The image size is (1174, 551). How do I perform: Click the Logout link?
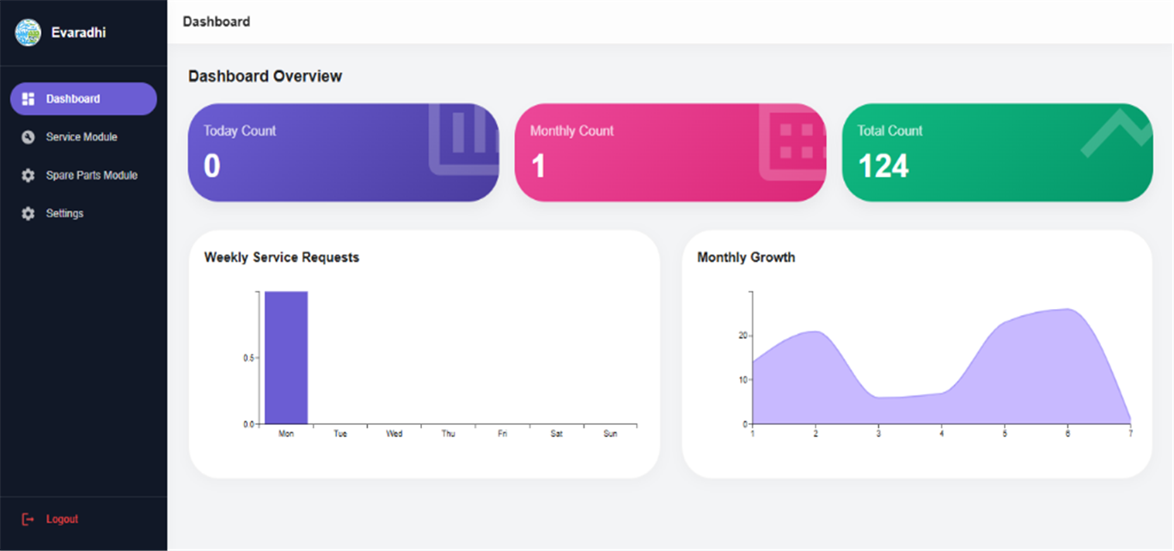(x=62, y=519)
